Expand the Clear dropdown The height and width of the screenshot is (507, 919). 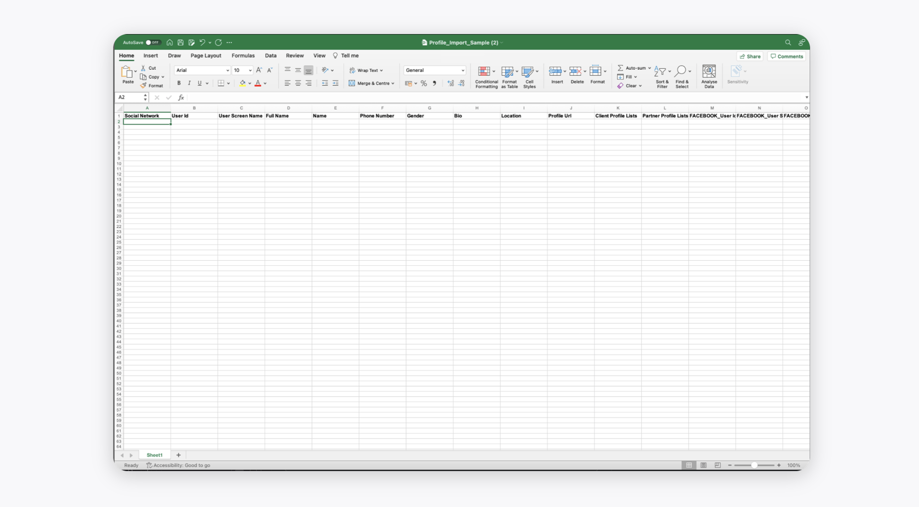(640, 86)
